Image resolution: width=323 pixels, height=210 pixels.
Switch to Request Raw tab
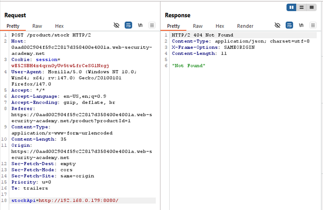37,26
